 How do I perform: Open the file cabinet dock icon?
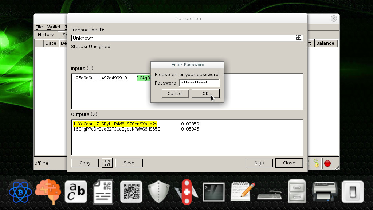(297, 191)
